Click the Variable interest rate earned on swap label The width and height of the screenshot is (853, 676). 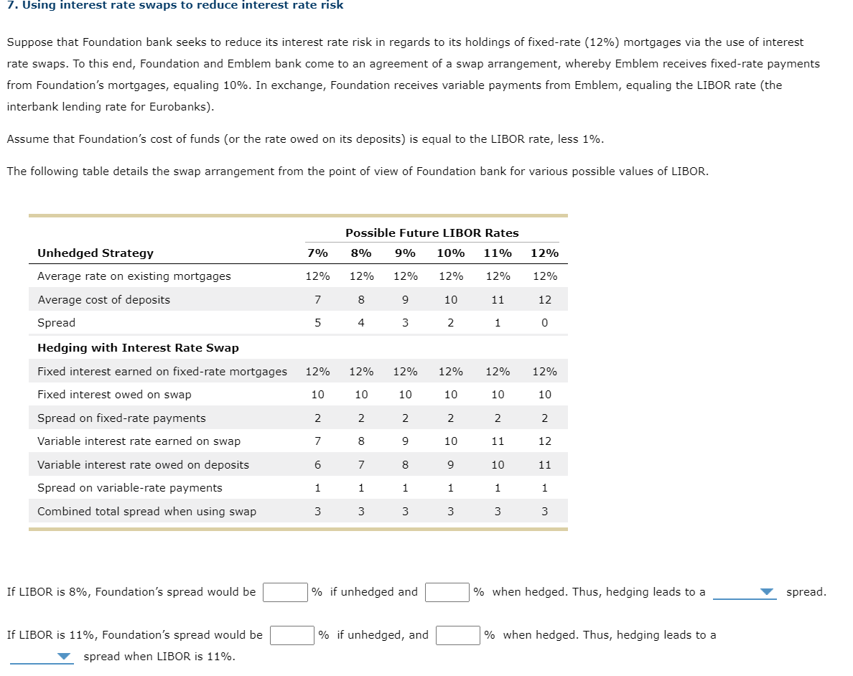[128, 441]
